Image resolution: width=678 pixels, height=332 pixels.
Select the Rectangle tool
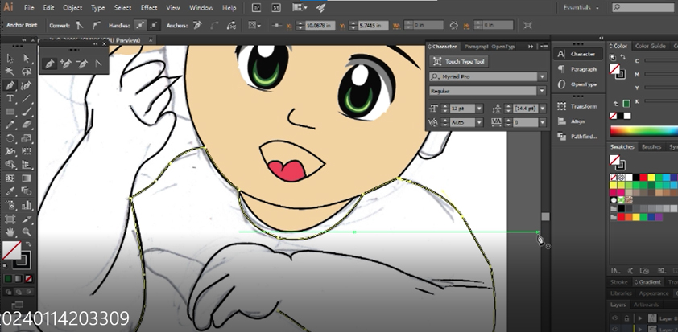[10, 112]
